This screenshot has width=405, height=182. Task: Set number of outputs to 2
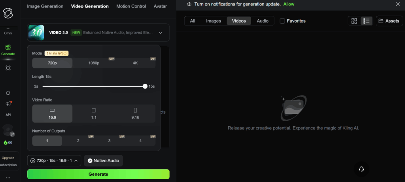pos(78,141)
